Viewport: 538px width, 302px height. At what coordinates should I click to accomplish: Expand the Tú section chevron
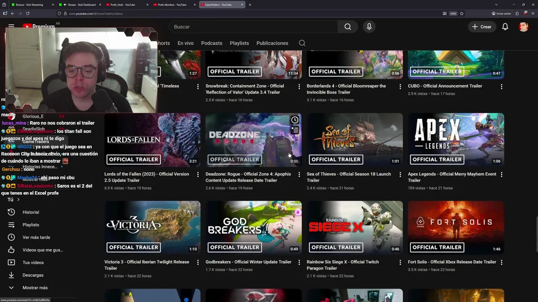point(18,200)
